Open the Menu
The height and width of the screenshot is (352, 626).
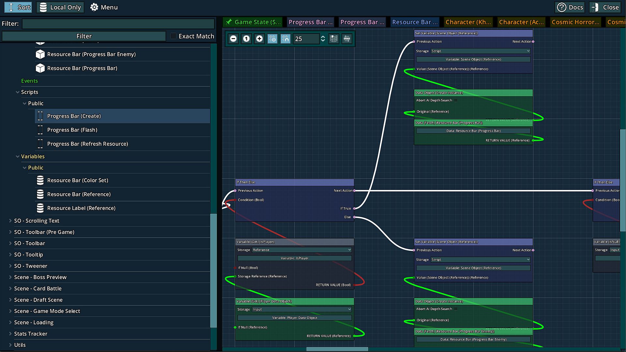point(104,7)
